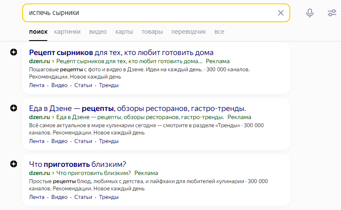
Task: Open 'Лента' sitelink under 'Рецепт сырников' result
Action: point(37,85)
